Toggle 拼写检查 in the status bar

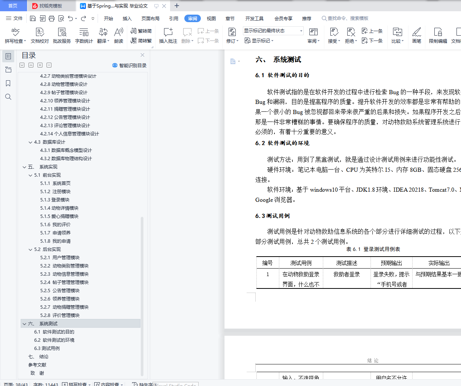(x=76, y=384)
